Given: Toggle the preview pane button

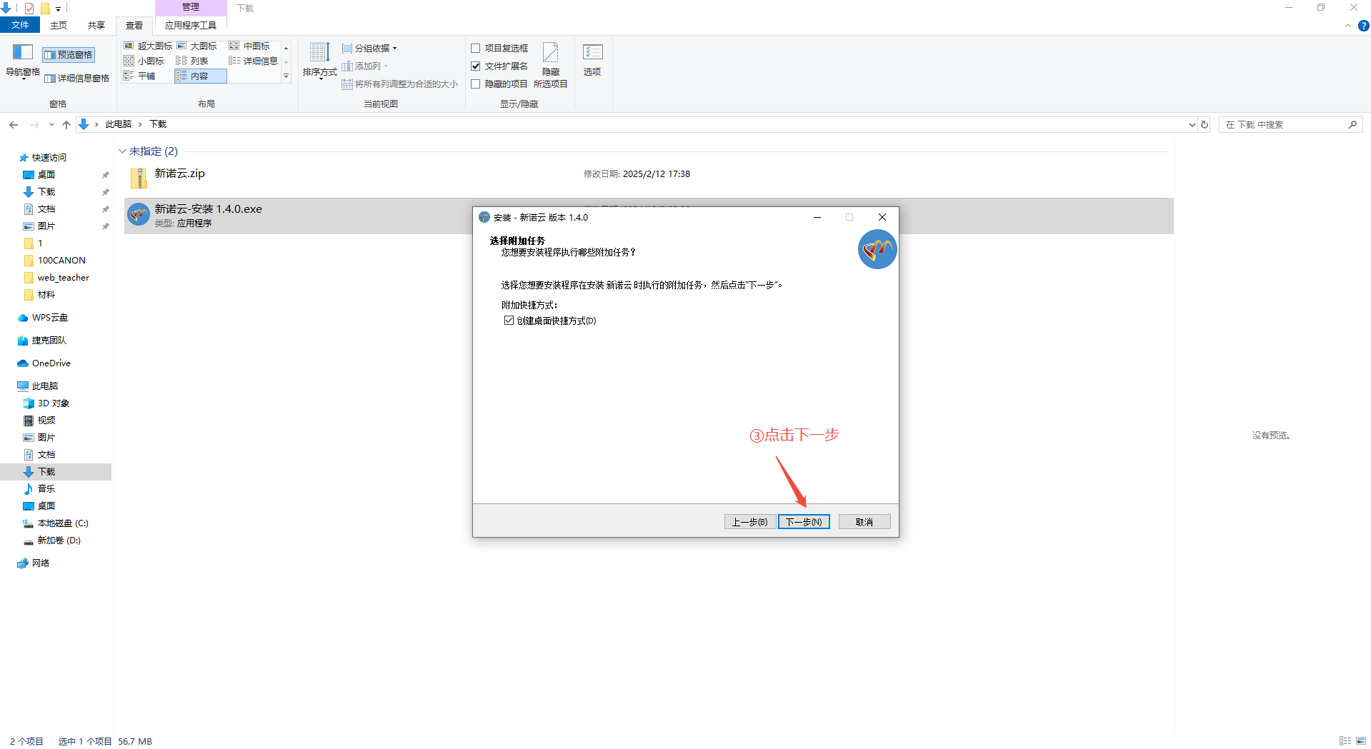Looking at the screenshot, I should coord(69,55).
